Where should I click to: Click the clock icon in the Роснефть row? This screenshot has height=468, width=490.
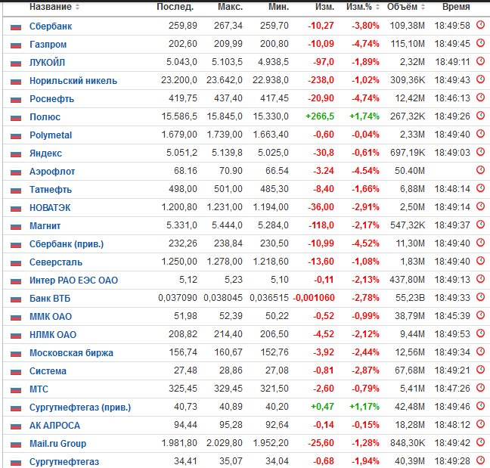[481, 98]
